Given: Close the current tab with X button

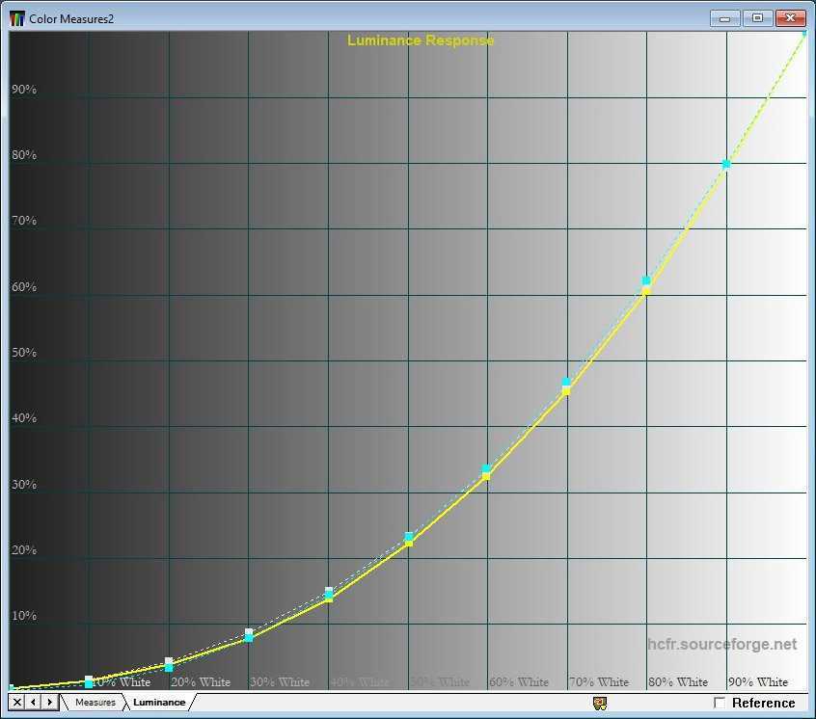Looking at the screenshot, I should click(x=17, y=703).
